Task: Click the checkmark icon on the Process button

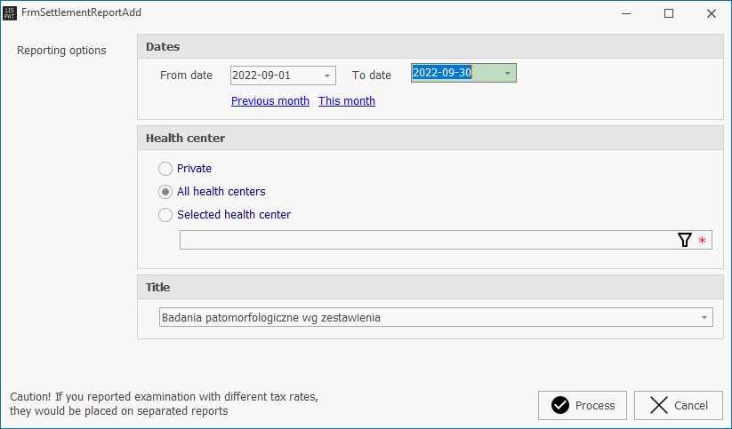Action: (x=559, y=405)
